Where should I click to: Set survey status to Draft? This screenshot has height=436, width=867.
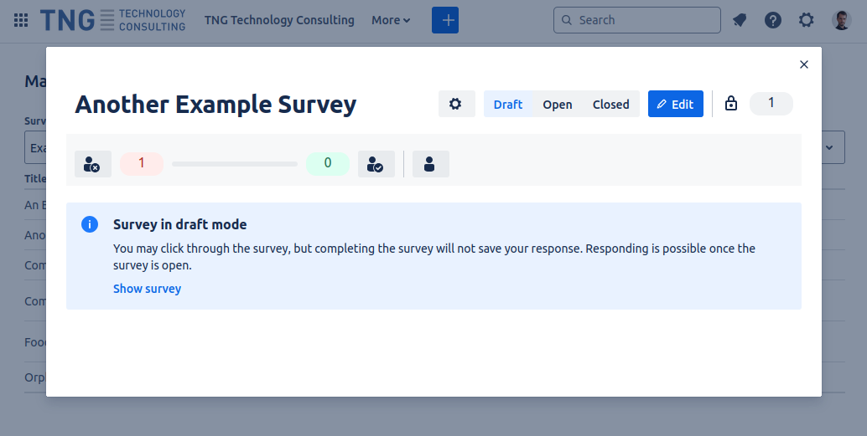[x=508, y=105]
